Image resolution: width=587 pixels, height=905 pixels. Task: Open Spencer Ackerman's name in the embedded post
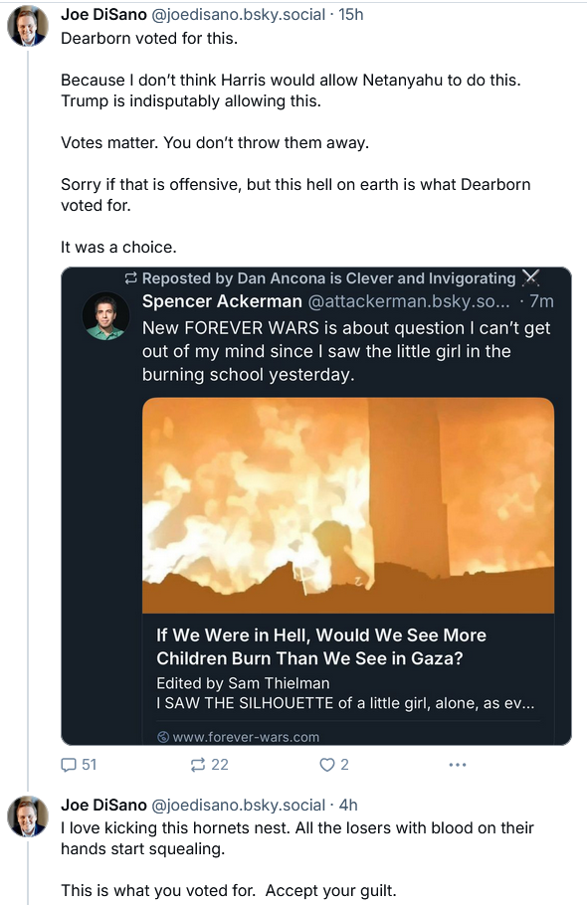[x=222, y=300]
